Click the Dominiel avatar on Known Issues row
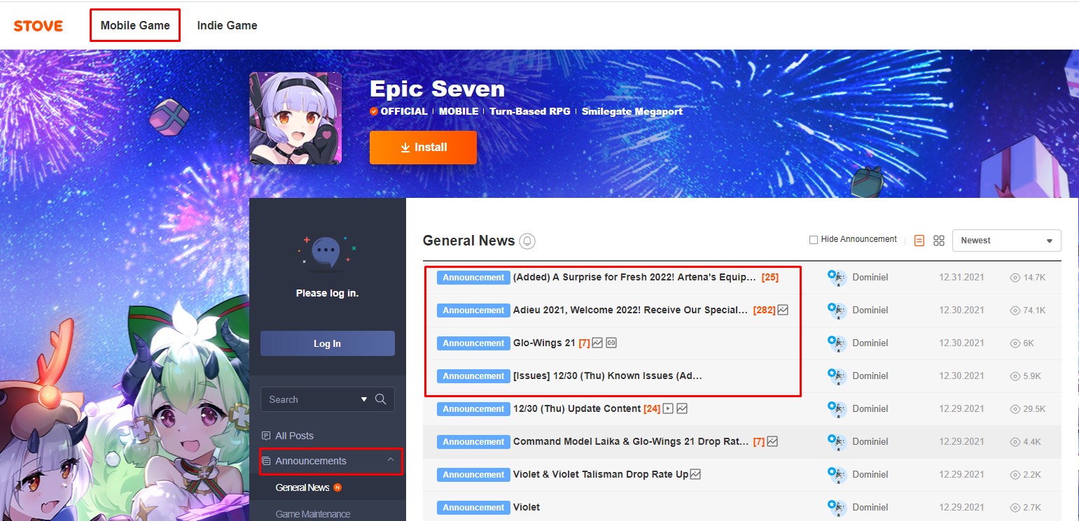The image size is (1079, 521). 837,376
